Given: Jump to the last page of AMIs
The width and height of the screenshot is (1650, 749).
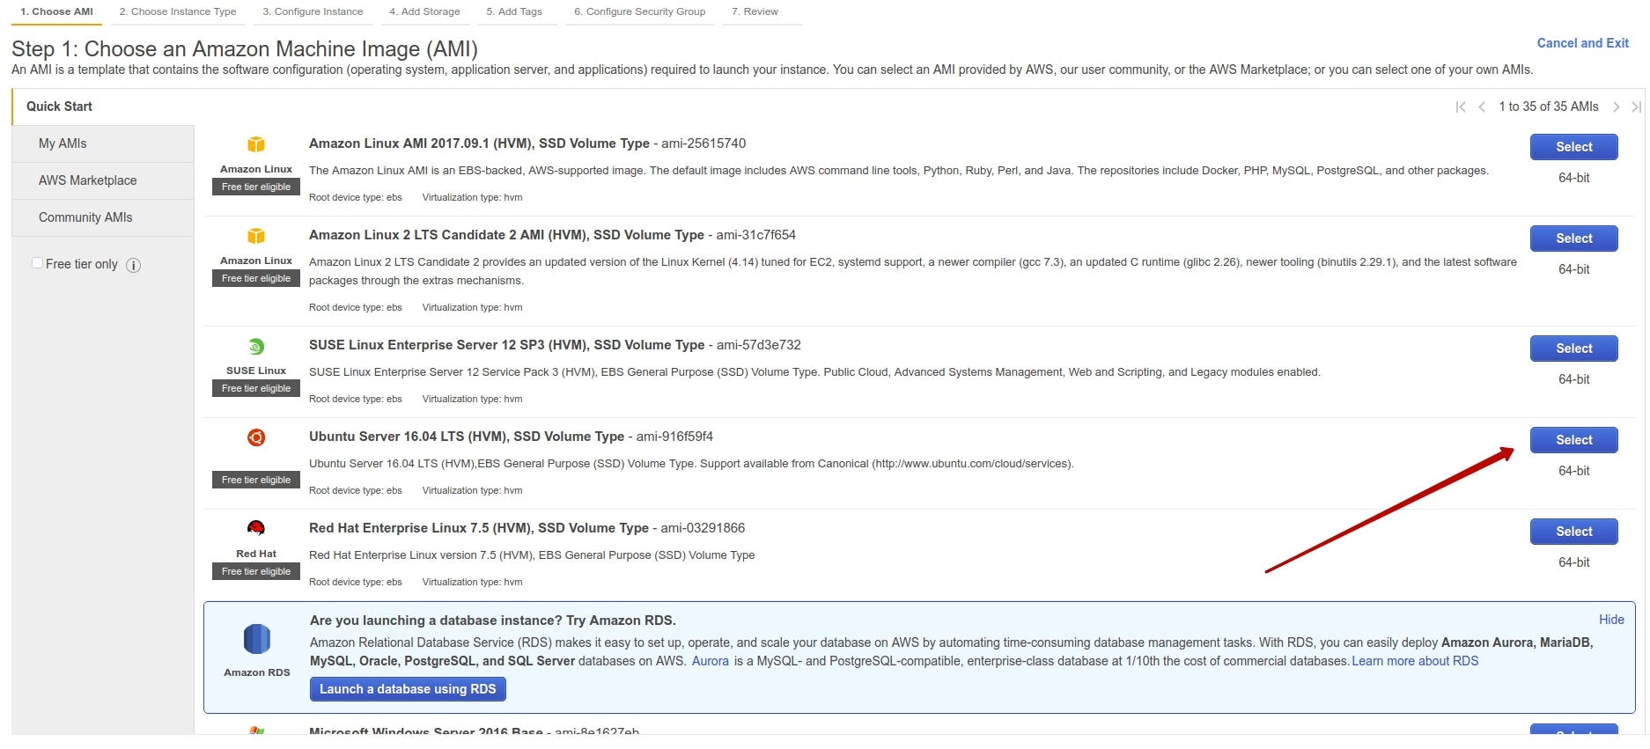Looking at the screenshot, I should coord(1636,106).
